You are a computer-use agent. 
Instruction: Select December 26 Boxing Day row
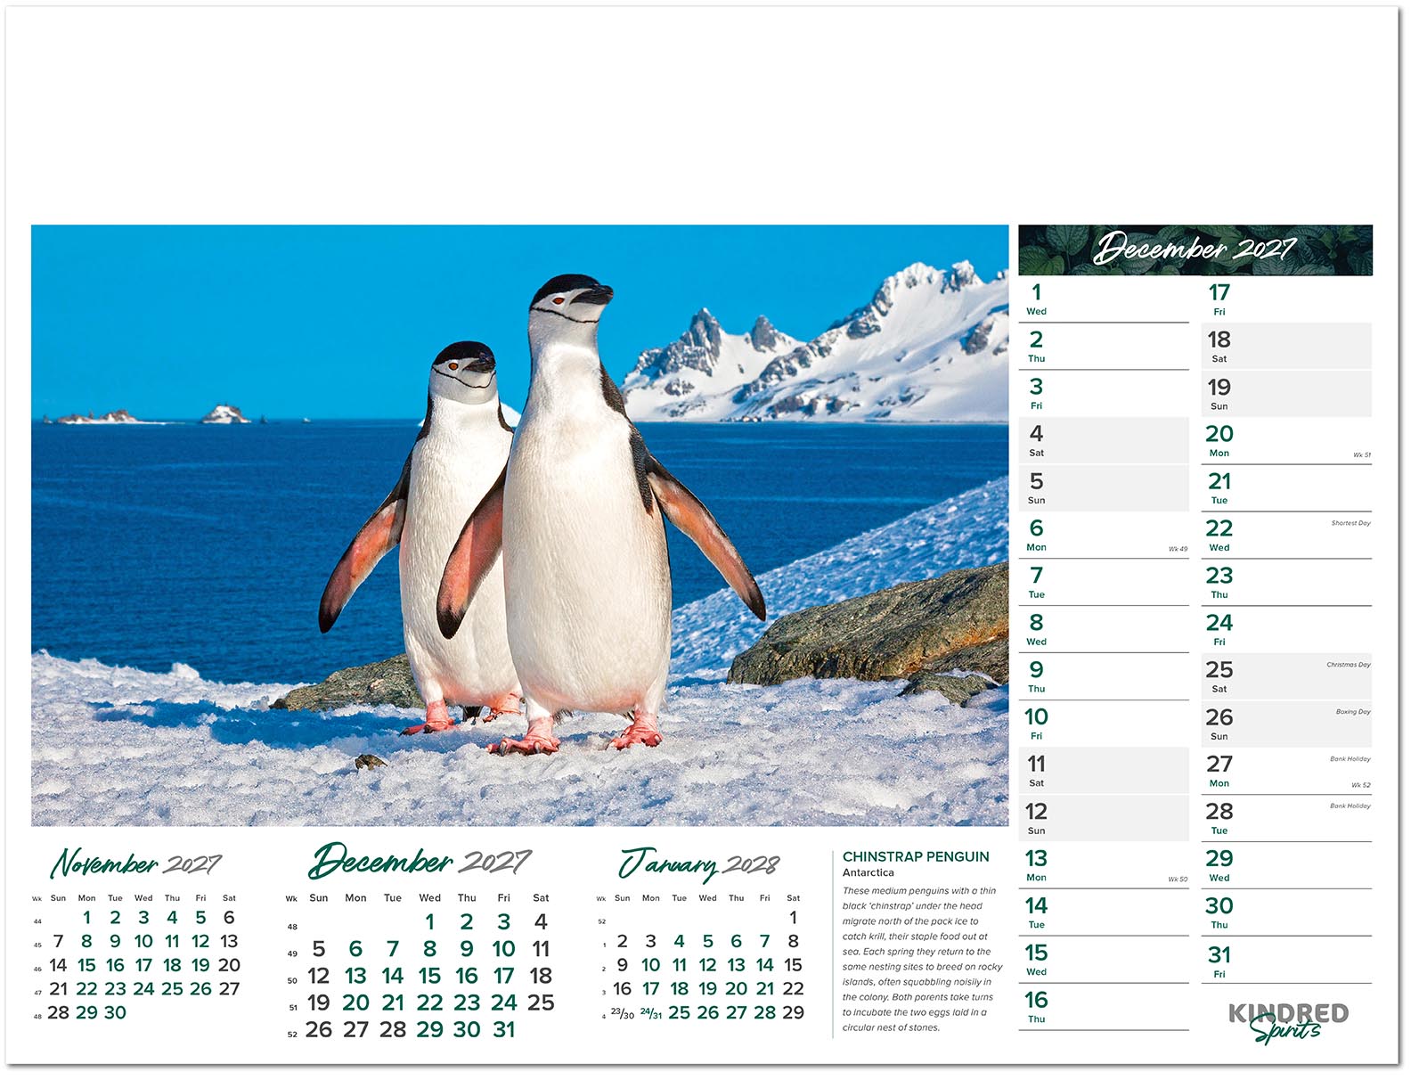click(1286, 724)
